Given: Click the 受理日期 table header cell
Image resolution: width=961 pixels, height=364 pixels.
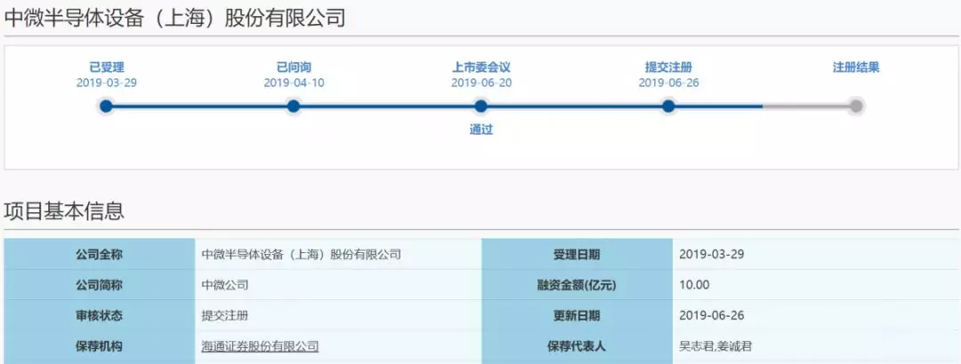Looking at the screenshot, I should [577, 255].
